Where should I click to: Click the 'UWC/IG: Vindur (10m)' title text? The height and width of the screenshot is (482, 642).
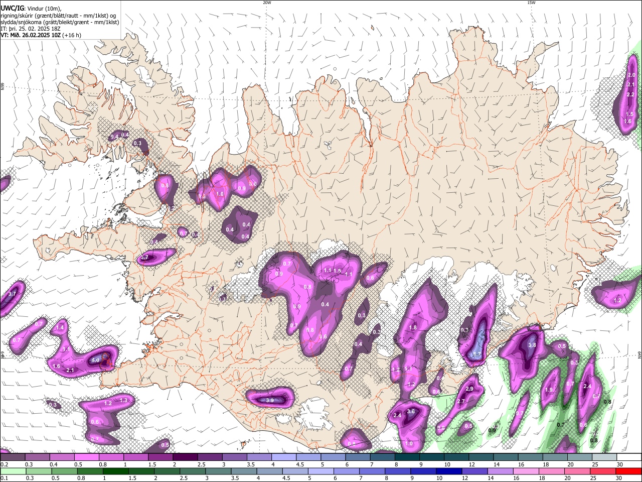click(31, 9)
